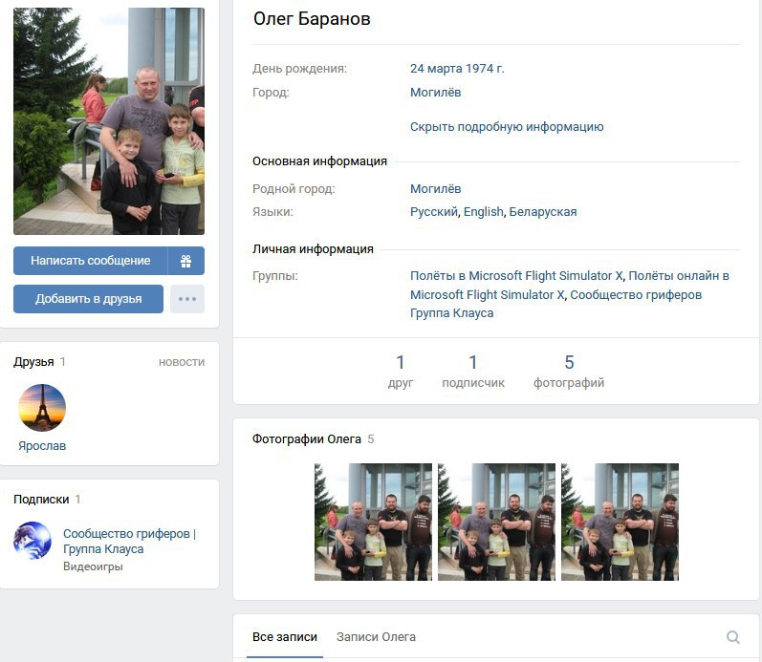This screenshot has height=662, width=762.
Task: Open the Сообщество гриферов community avatar
Action: (33, 541)
